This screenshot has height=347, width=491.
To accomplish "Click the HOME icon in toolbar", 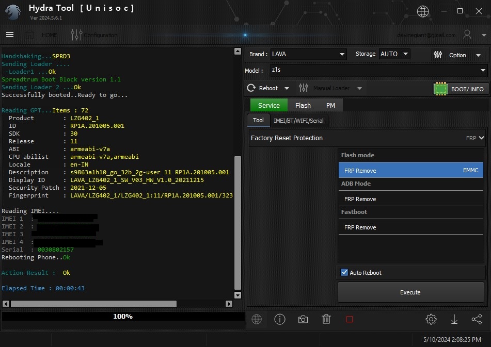I will (x=30, y=35).
